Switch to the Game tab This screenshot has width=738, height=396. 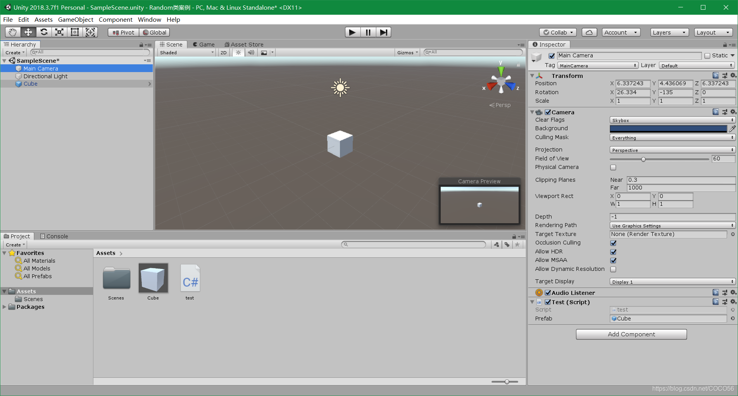coord(203,44)
